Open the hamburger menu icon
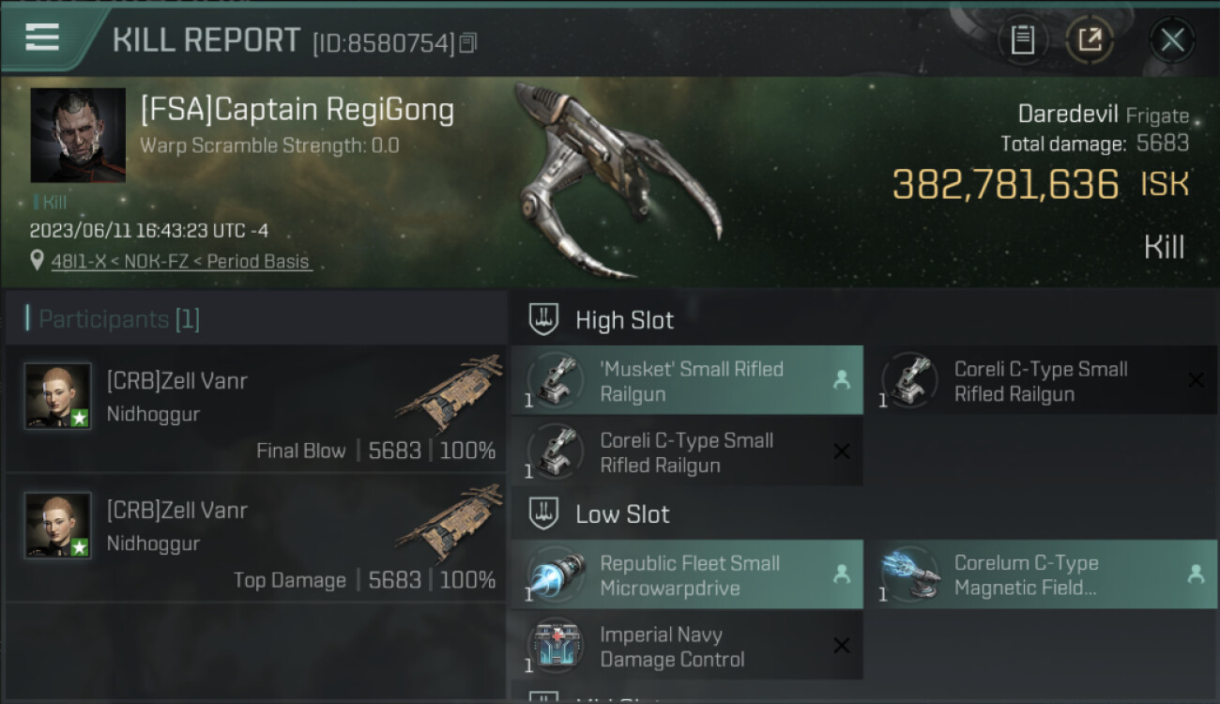 [x=42, y=38]
